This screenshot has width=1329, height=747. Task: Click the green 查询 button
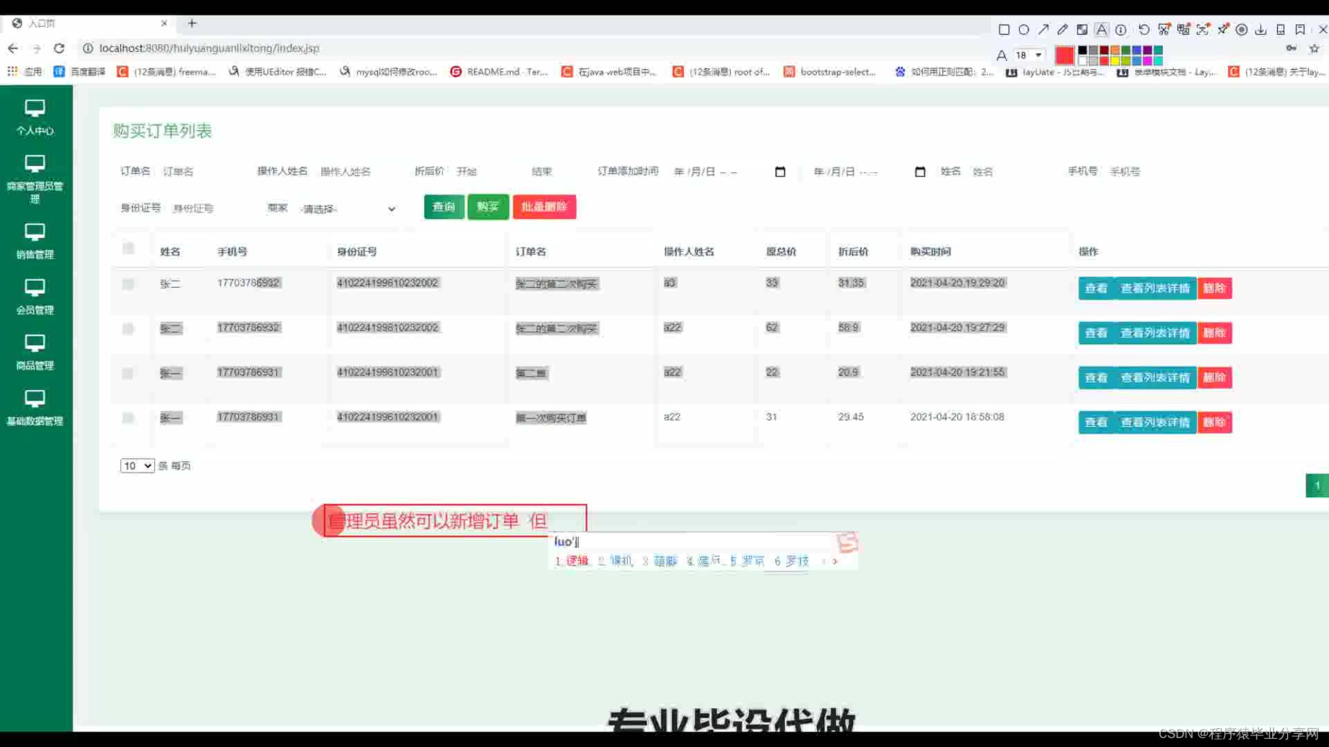tap(444, 207)
